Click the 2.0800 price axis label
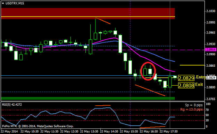Image resolution: width=217 pixels, height=134 pixels. click(211, 87)
